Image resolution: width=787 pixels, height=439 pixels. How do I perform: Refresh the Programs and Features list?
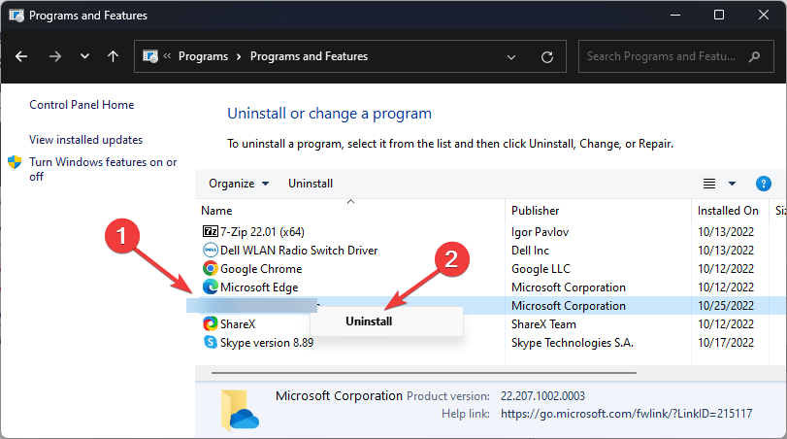pyautogui.click(x=547, y=56)
